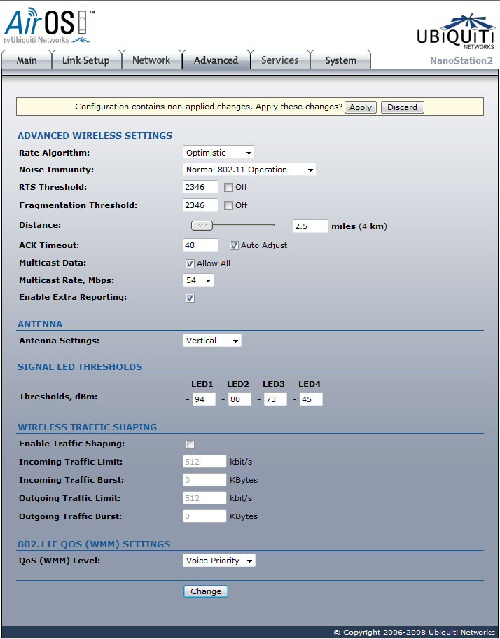
Task: Switch to the Link Setup tab
Action: [85, 60]
